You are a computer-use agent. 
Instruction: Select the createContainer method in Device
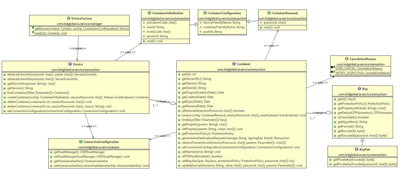[78, 97]
